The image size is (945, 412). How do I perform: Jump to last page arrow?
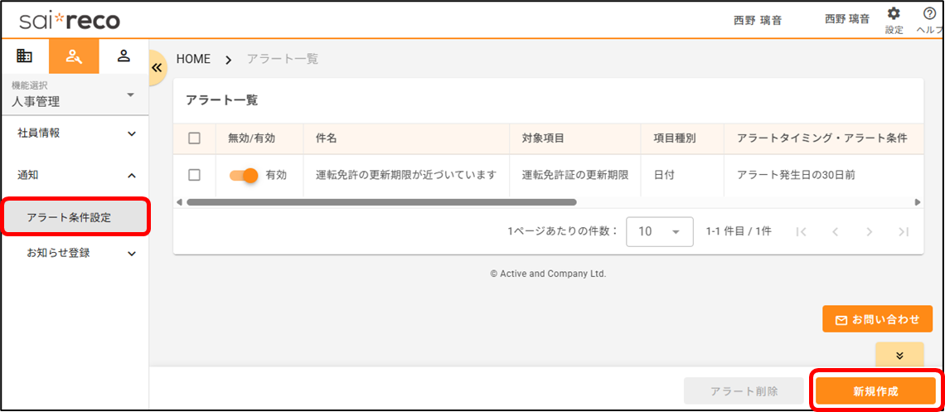click(x=903, y=232)
